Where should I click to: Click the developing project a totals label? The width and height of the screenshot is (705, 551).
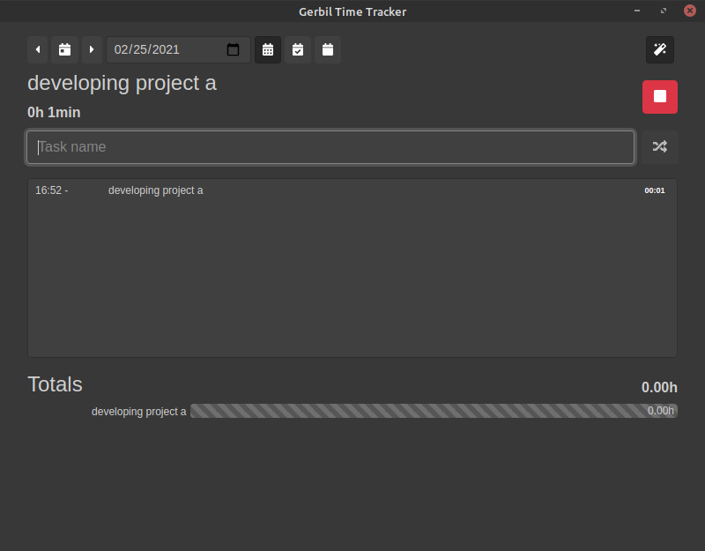point(138,412)
